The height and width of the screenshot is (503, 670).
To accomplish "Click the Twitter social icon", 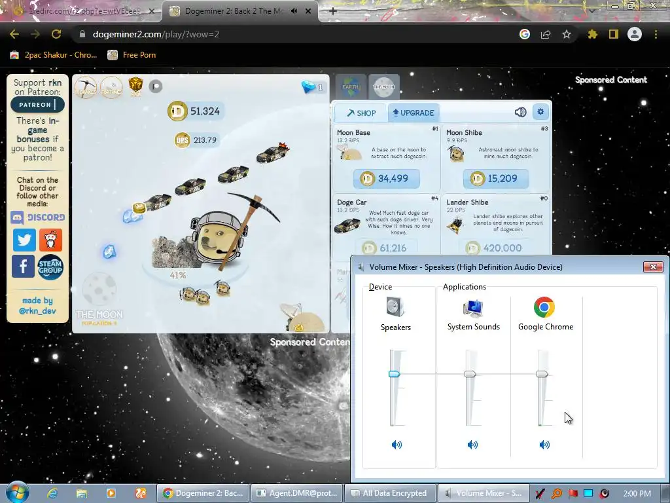I will [x=24, y=240].
